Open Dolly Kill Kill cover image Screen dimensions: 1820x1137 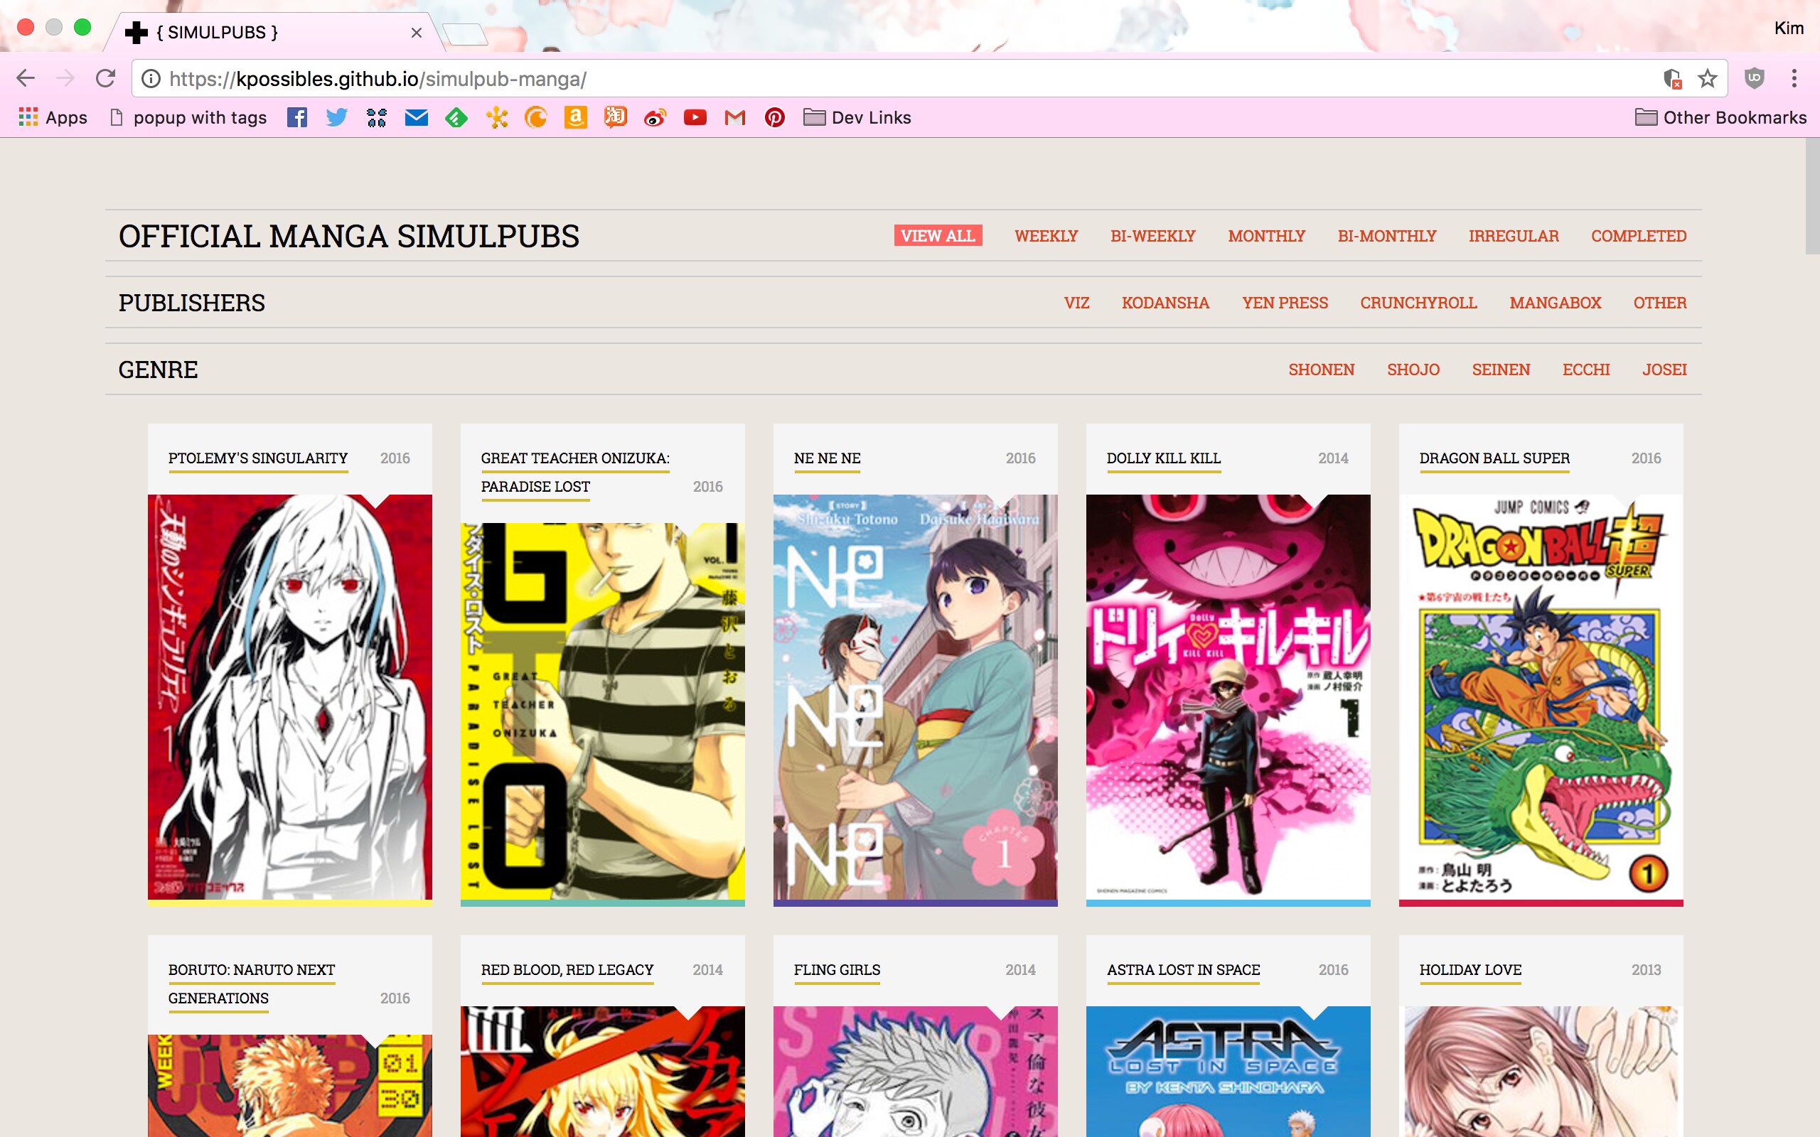pos(1228,696)
